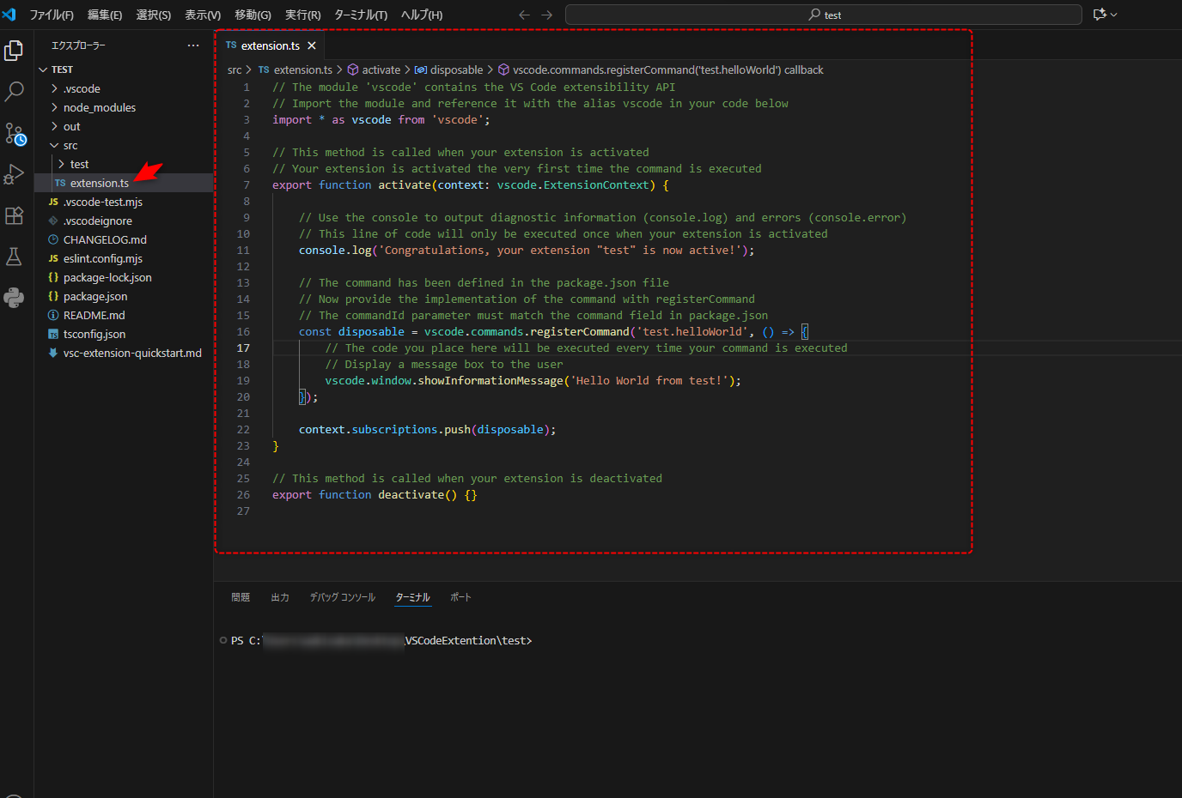Viewport: 1182px width, 798px height.
Task: Click the export function deactivate line
Action: 375,494
